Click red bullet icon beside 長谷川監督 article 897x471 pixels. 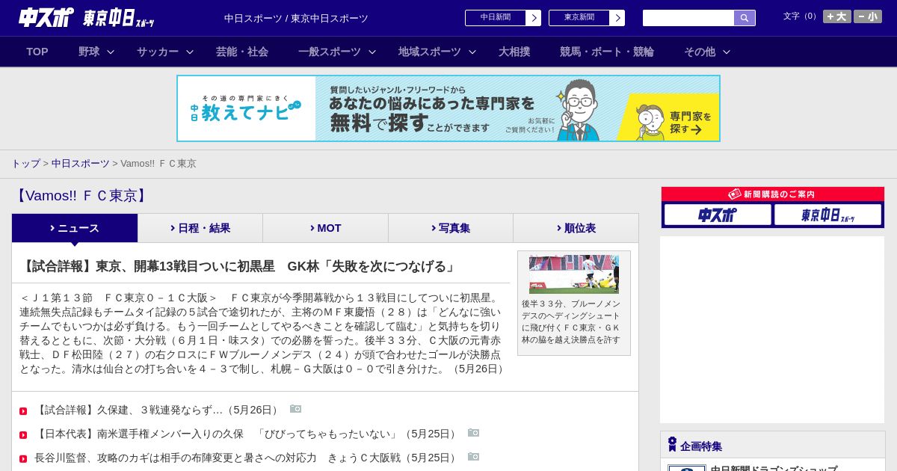click(23, 459)
